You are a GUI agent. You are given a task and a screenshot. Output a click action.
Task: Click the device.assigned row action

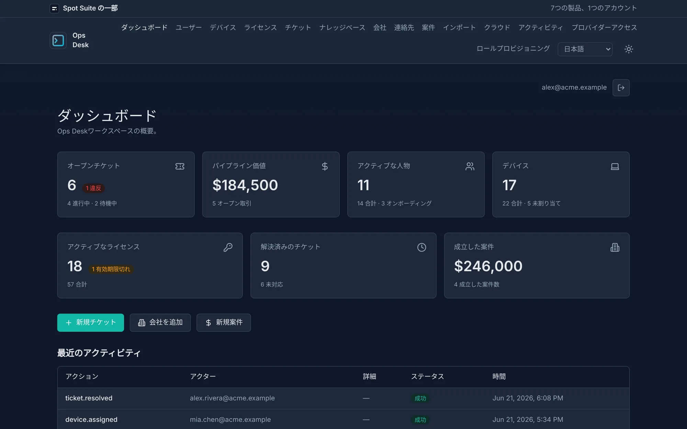coord(91,420)
